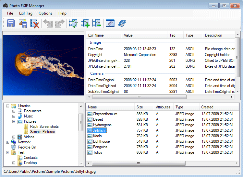Click the EXIF table horizontal scrollbar thumb

pyautogui.click(x=140, y=97)
